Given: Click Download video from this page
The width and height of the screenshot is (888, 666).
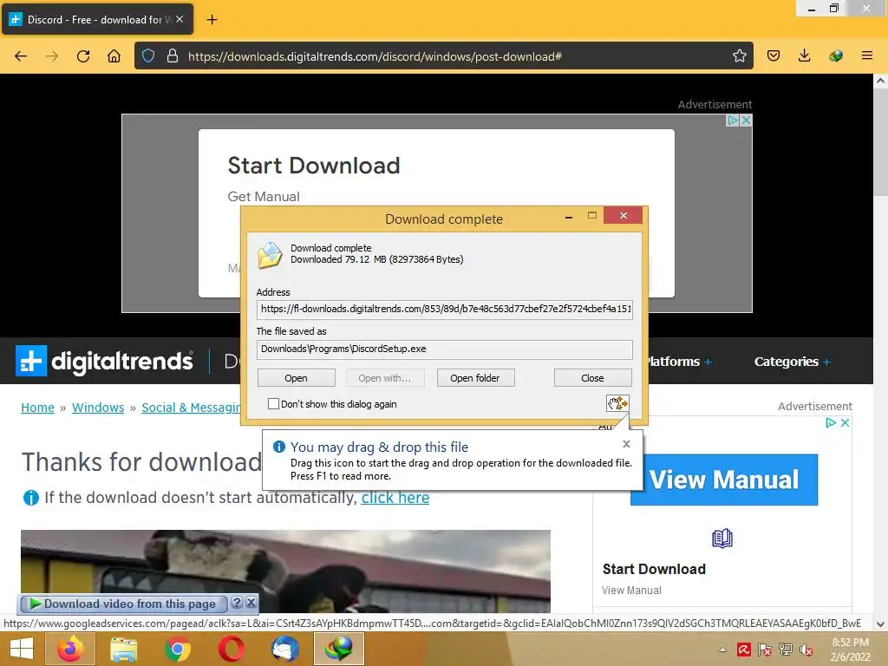Looking at the screenshot, I should tap(124, 604).
